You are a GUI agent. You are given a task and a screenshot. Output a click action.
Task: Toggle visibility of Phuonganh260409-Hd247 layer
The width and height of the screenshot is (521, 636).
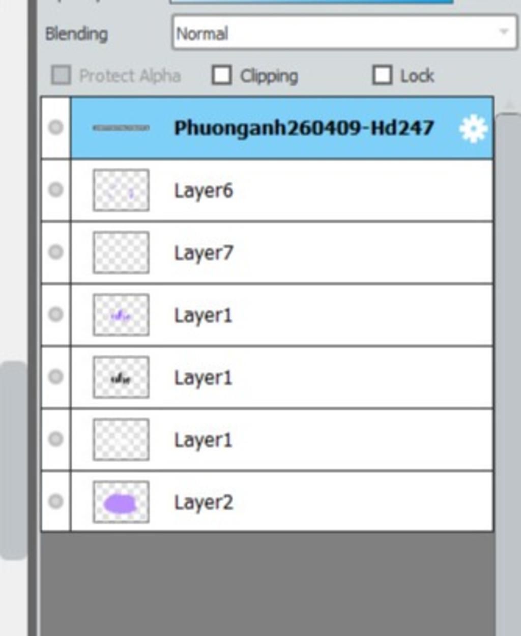pos(55,127)
